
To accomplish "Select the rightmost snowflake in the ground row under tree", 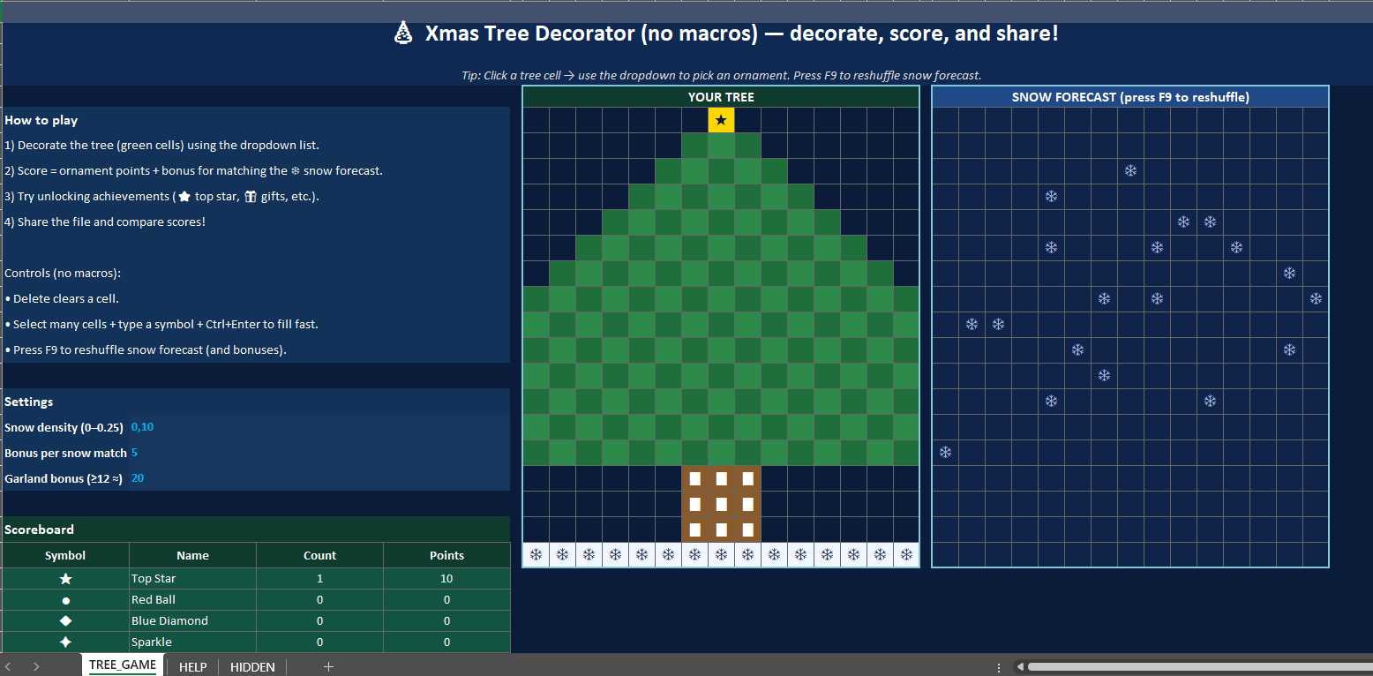I will pos(906,555).
